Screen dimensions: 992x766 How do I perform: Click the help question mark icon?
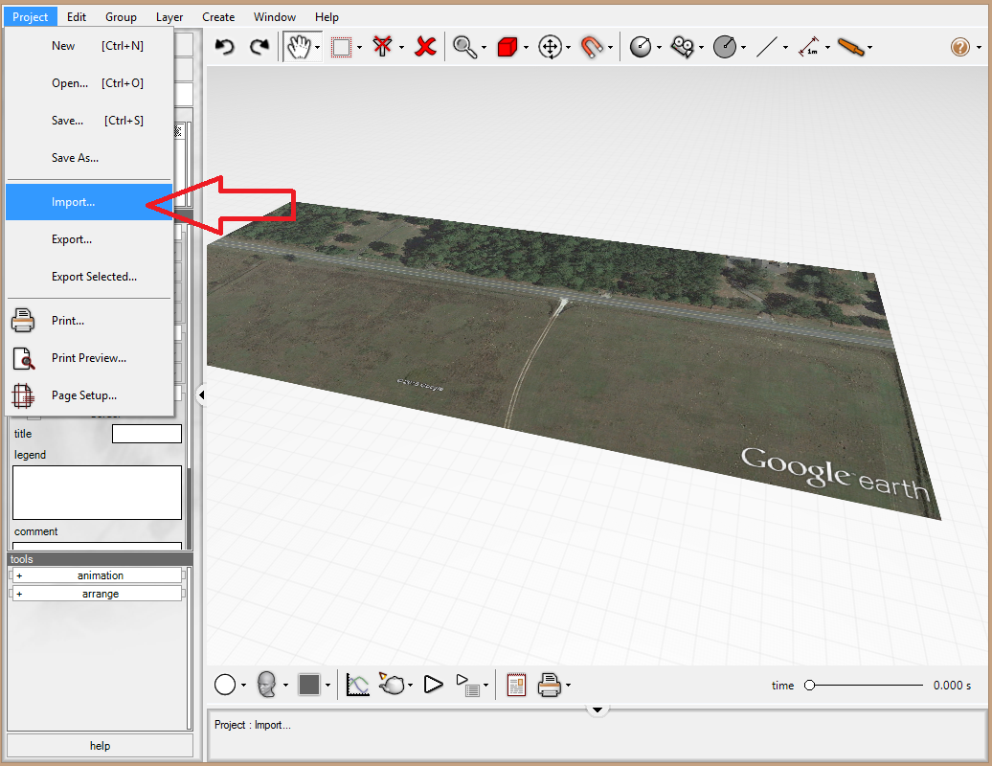[960, 48]
